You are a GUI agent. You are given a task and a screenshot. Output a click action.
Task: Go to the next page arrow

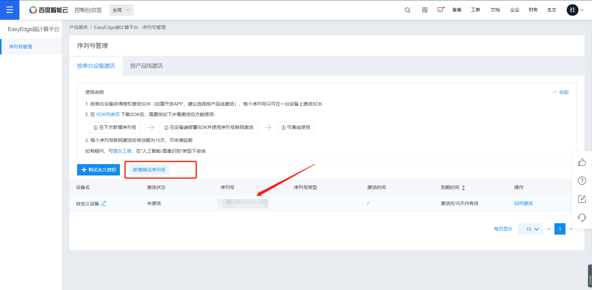click(x=571, y=229)
